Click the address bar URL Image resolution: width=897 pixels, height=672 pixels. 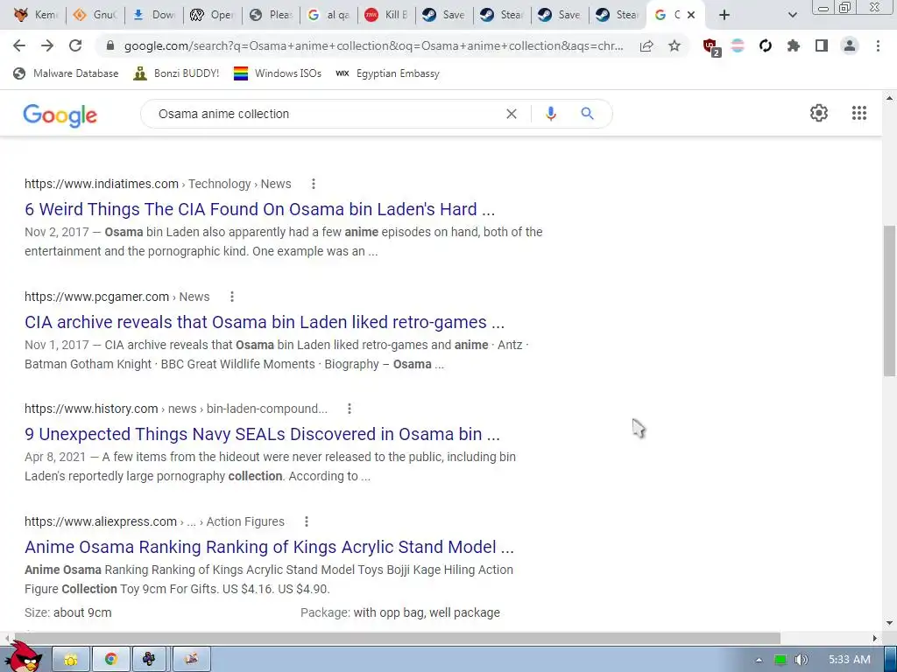373,45
